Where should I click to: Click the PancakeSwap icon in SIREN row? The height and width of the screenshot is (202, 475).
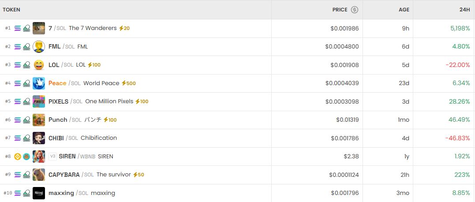click(26, 157)
